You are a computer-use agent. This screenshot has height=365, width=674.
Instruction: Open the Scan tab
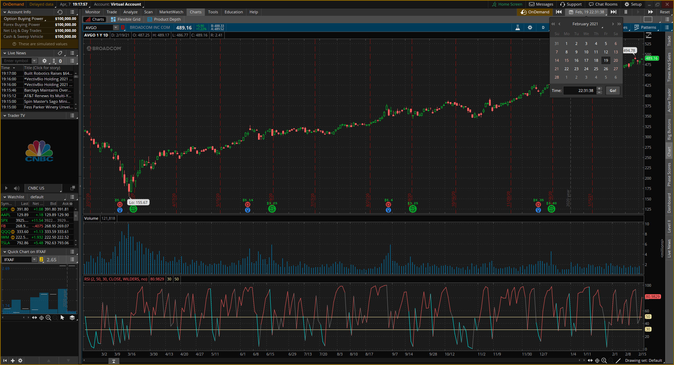click(148, 12)
